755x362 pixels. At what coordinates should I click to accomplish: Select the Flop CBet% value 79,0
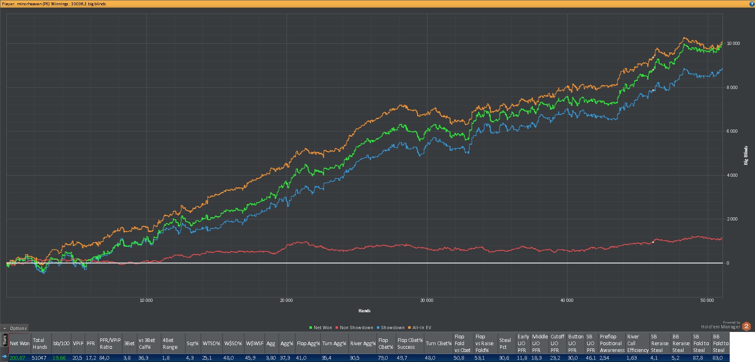[x=383, y=358]
